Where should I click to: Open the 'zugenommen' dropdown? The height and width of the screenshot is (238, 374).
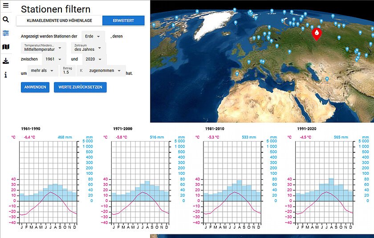click(106, 70)
